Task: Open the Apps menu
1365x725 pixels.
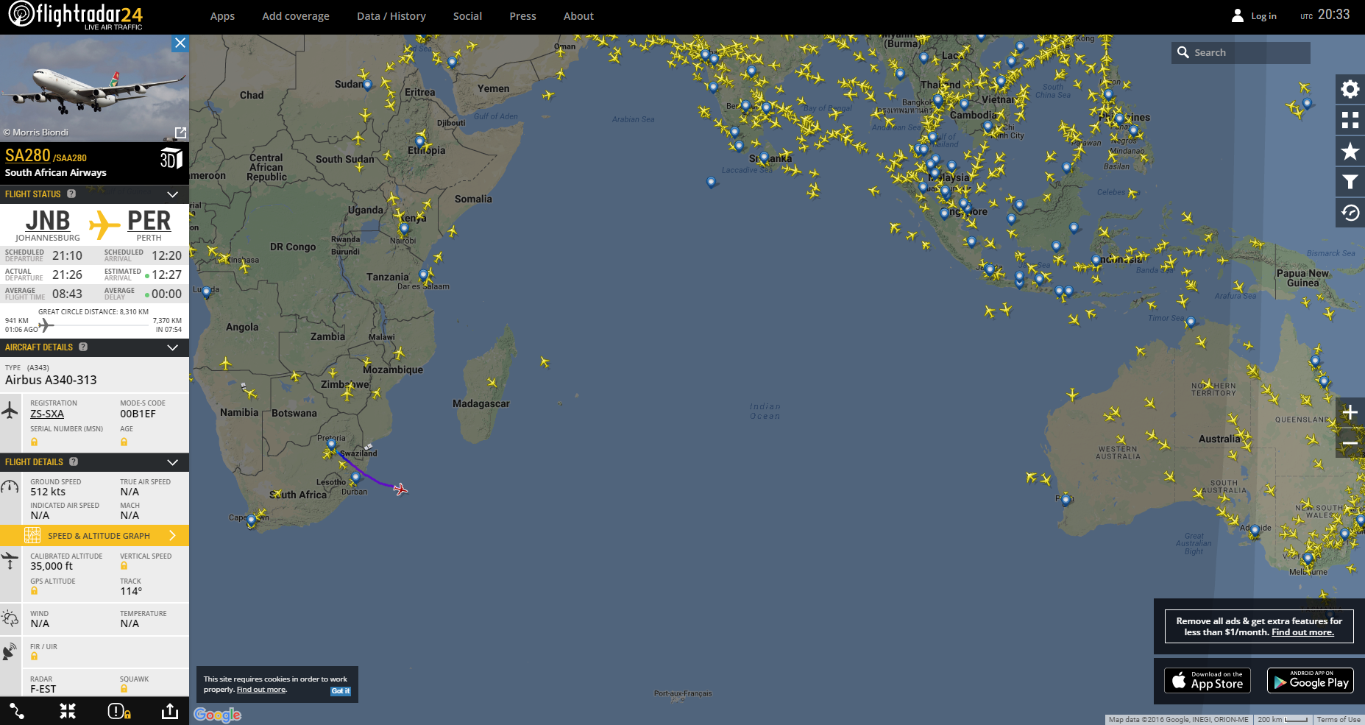Action: click(222, 16)
